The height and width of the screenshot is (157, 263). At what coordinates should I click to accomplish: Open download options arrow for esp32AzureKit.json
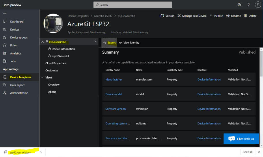pyautogui.click(x=41, y=152)
